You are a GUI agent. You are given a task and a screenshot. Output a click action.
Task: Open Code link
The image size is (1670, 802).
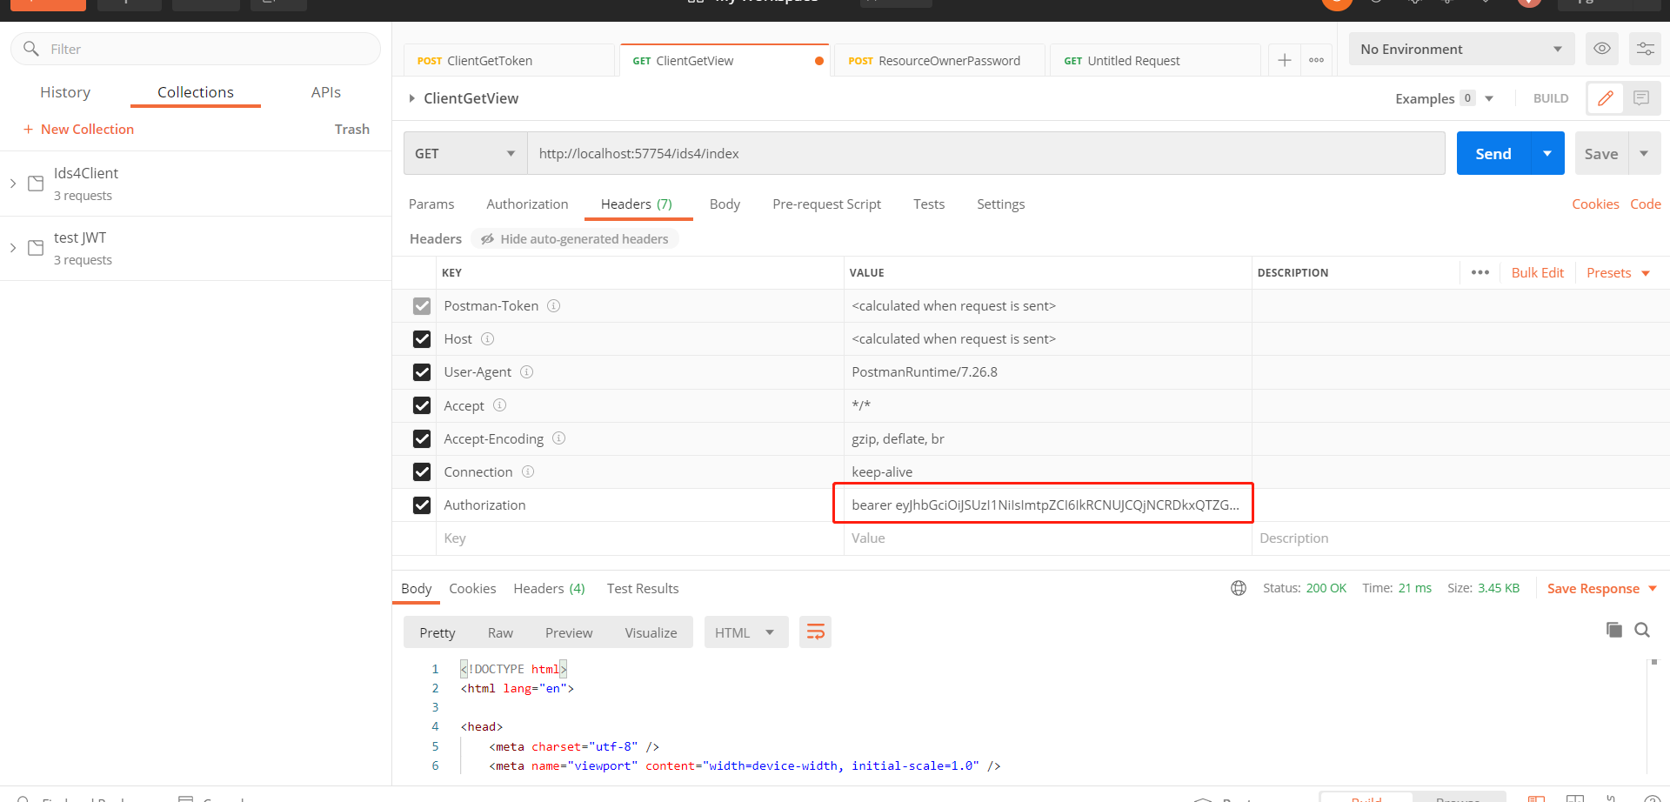pyautogui.click(x=1645, y=204)
